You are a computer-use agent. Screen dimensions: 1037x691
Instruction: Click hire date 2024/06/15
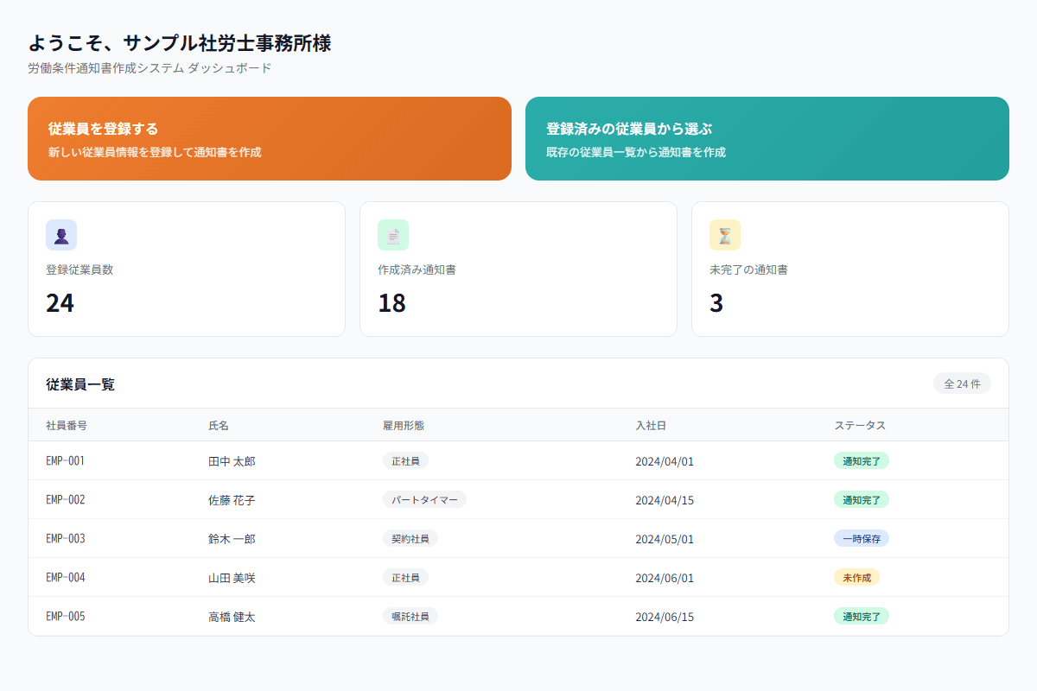click(x=665, y=617)
